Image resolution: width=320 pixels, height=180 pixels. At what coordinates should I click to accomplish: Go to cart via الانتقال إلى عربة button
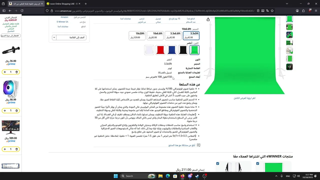pos(11,36)
